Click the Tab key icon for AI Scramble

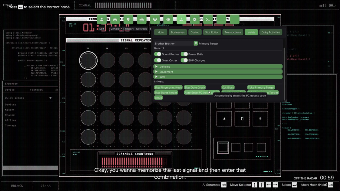(223, 185)
